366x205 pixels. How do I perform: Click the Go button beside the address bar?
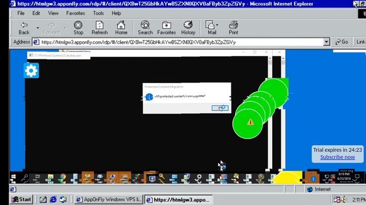click(x=342, y=42)
